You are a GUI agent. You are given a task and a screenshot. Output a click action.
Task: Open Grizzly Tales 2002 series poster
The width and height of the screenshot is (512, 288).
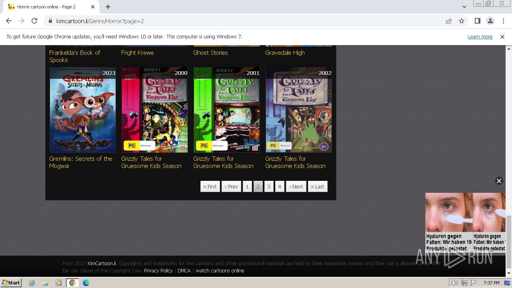[x=298, y=110]
